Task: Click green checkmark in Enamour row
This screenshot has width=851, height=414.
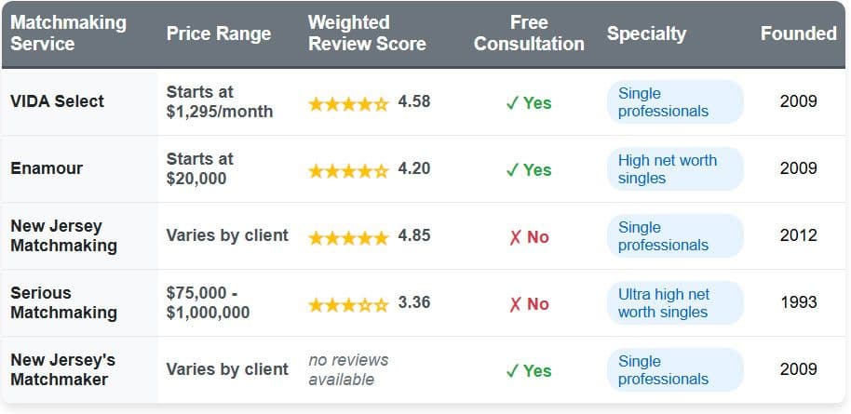Action: (x=511, y=170)
